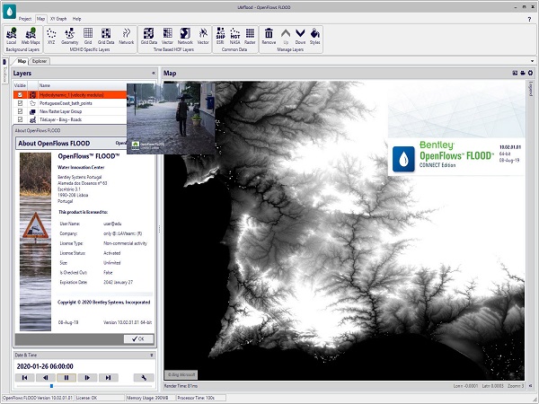Image resolution: width=539 pixels, height=404 pixels.
Task: Open the XY Graph ribbon tab
Action: (x=58, y=19)
